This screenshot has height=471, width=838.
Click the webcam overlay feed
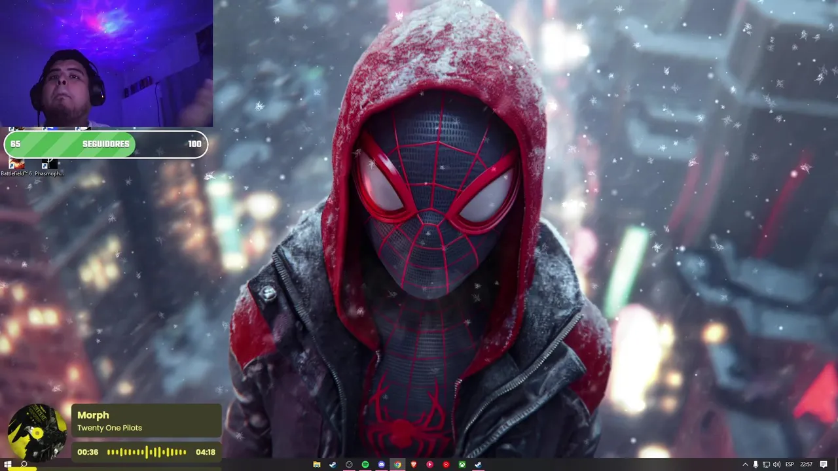point(106,63)
